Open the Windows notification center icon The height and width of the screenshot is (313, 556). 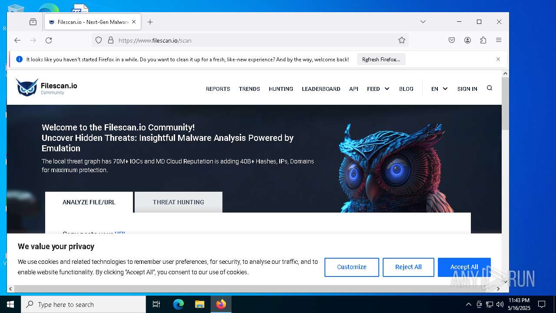[x=542, y=304]
